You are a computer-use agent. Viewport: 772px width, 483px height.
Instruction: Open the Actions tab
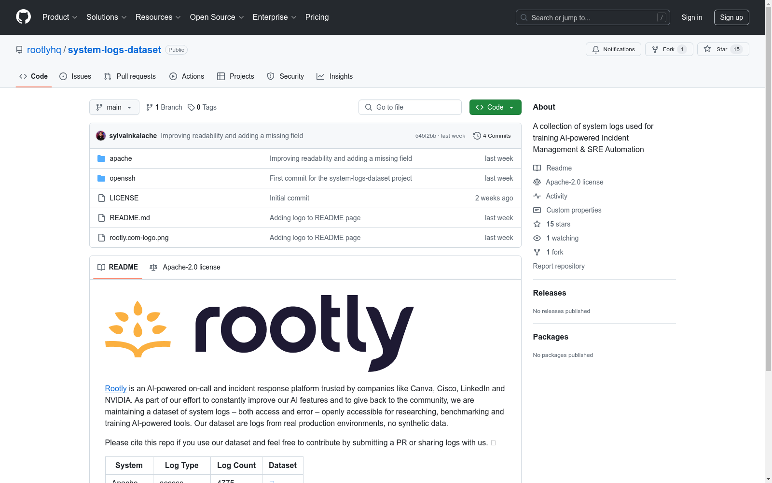(x=187, y=76)
